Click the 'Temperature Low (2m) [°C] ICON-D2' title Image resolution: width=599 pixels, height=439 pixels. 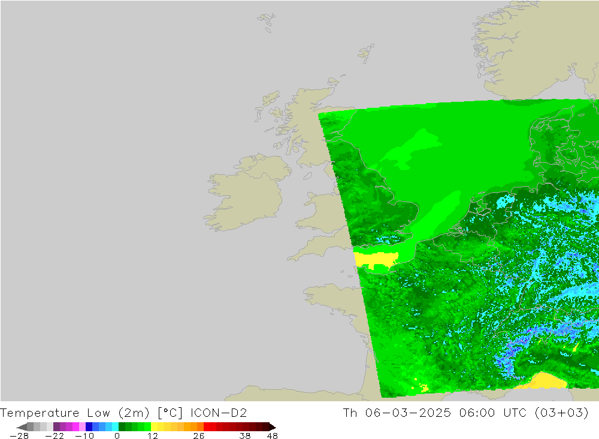(123, 413)
